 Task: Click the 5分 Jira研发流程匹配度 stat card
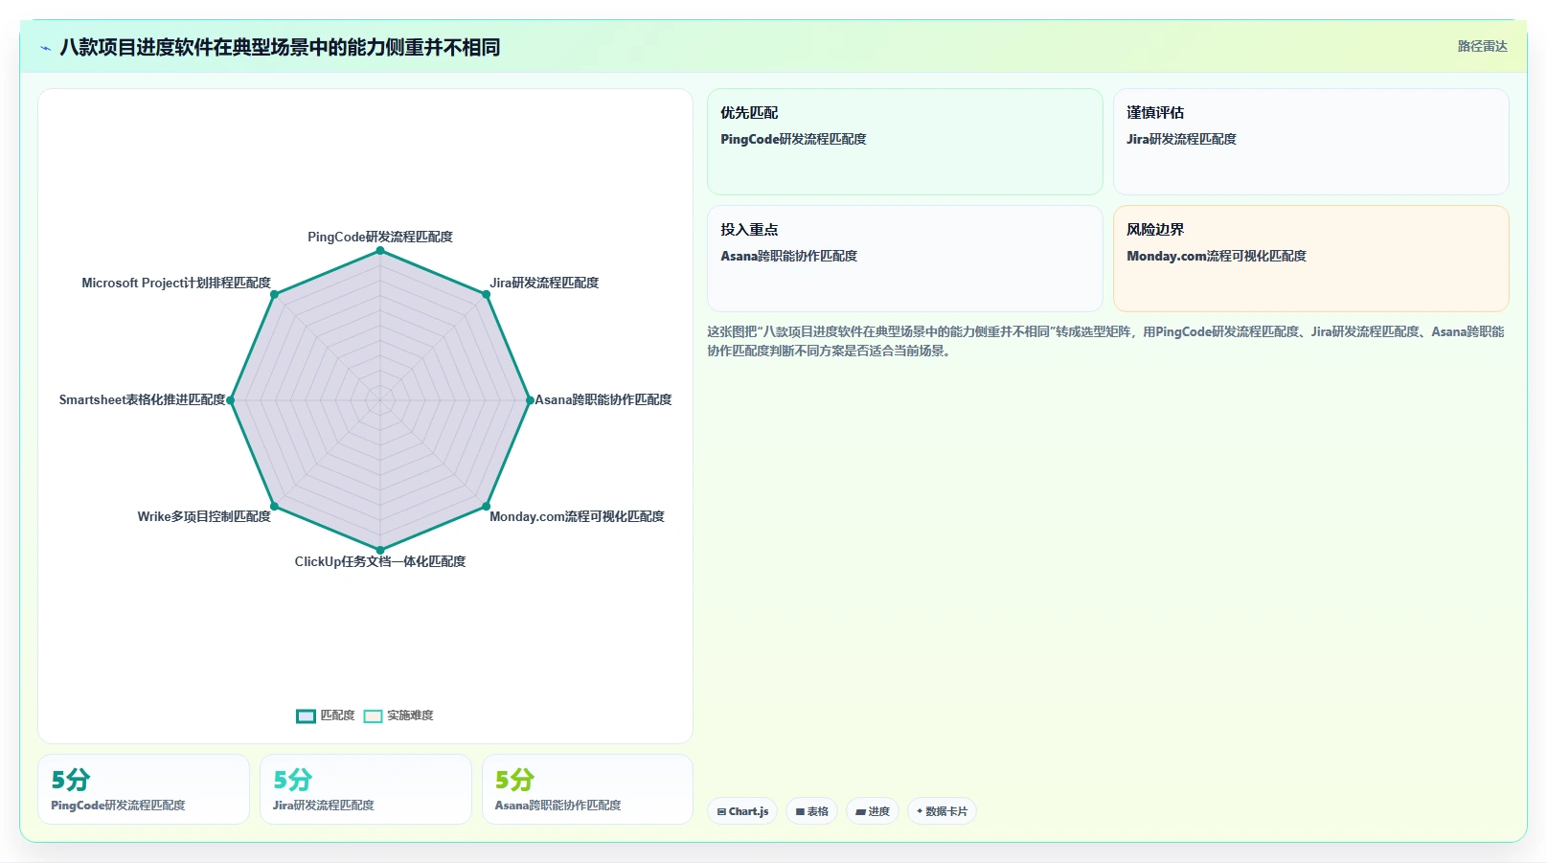tap(366, 789)
